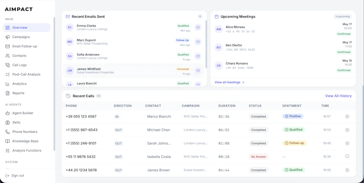This screenshot has height=183, width=364.
Task: Play recording for Michael Chen call
Action: click(x=347, y=130)
